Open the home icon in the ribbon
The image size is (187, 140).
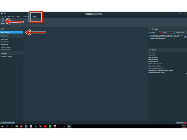[5, 17]
